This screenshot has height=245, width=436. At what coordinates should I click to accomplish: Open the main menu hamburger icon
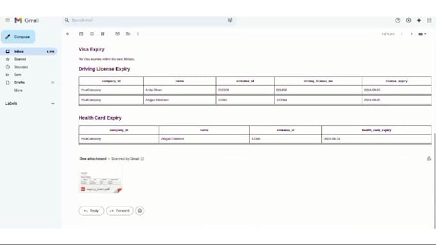[8, 20]
